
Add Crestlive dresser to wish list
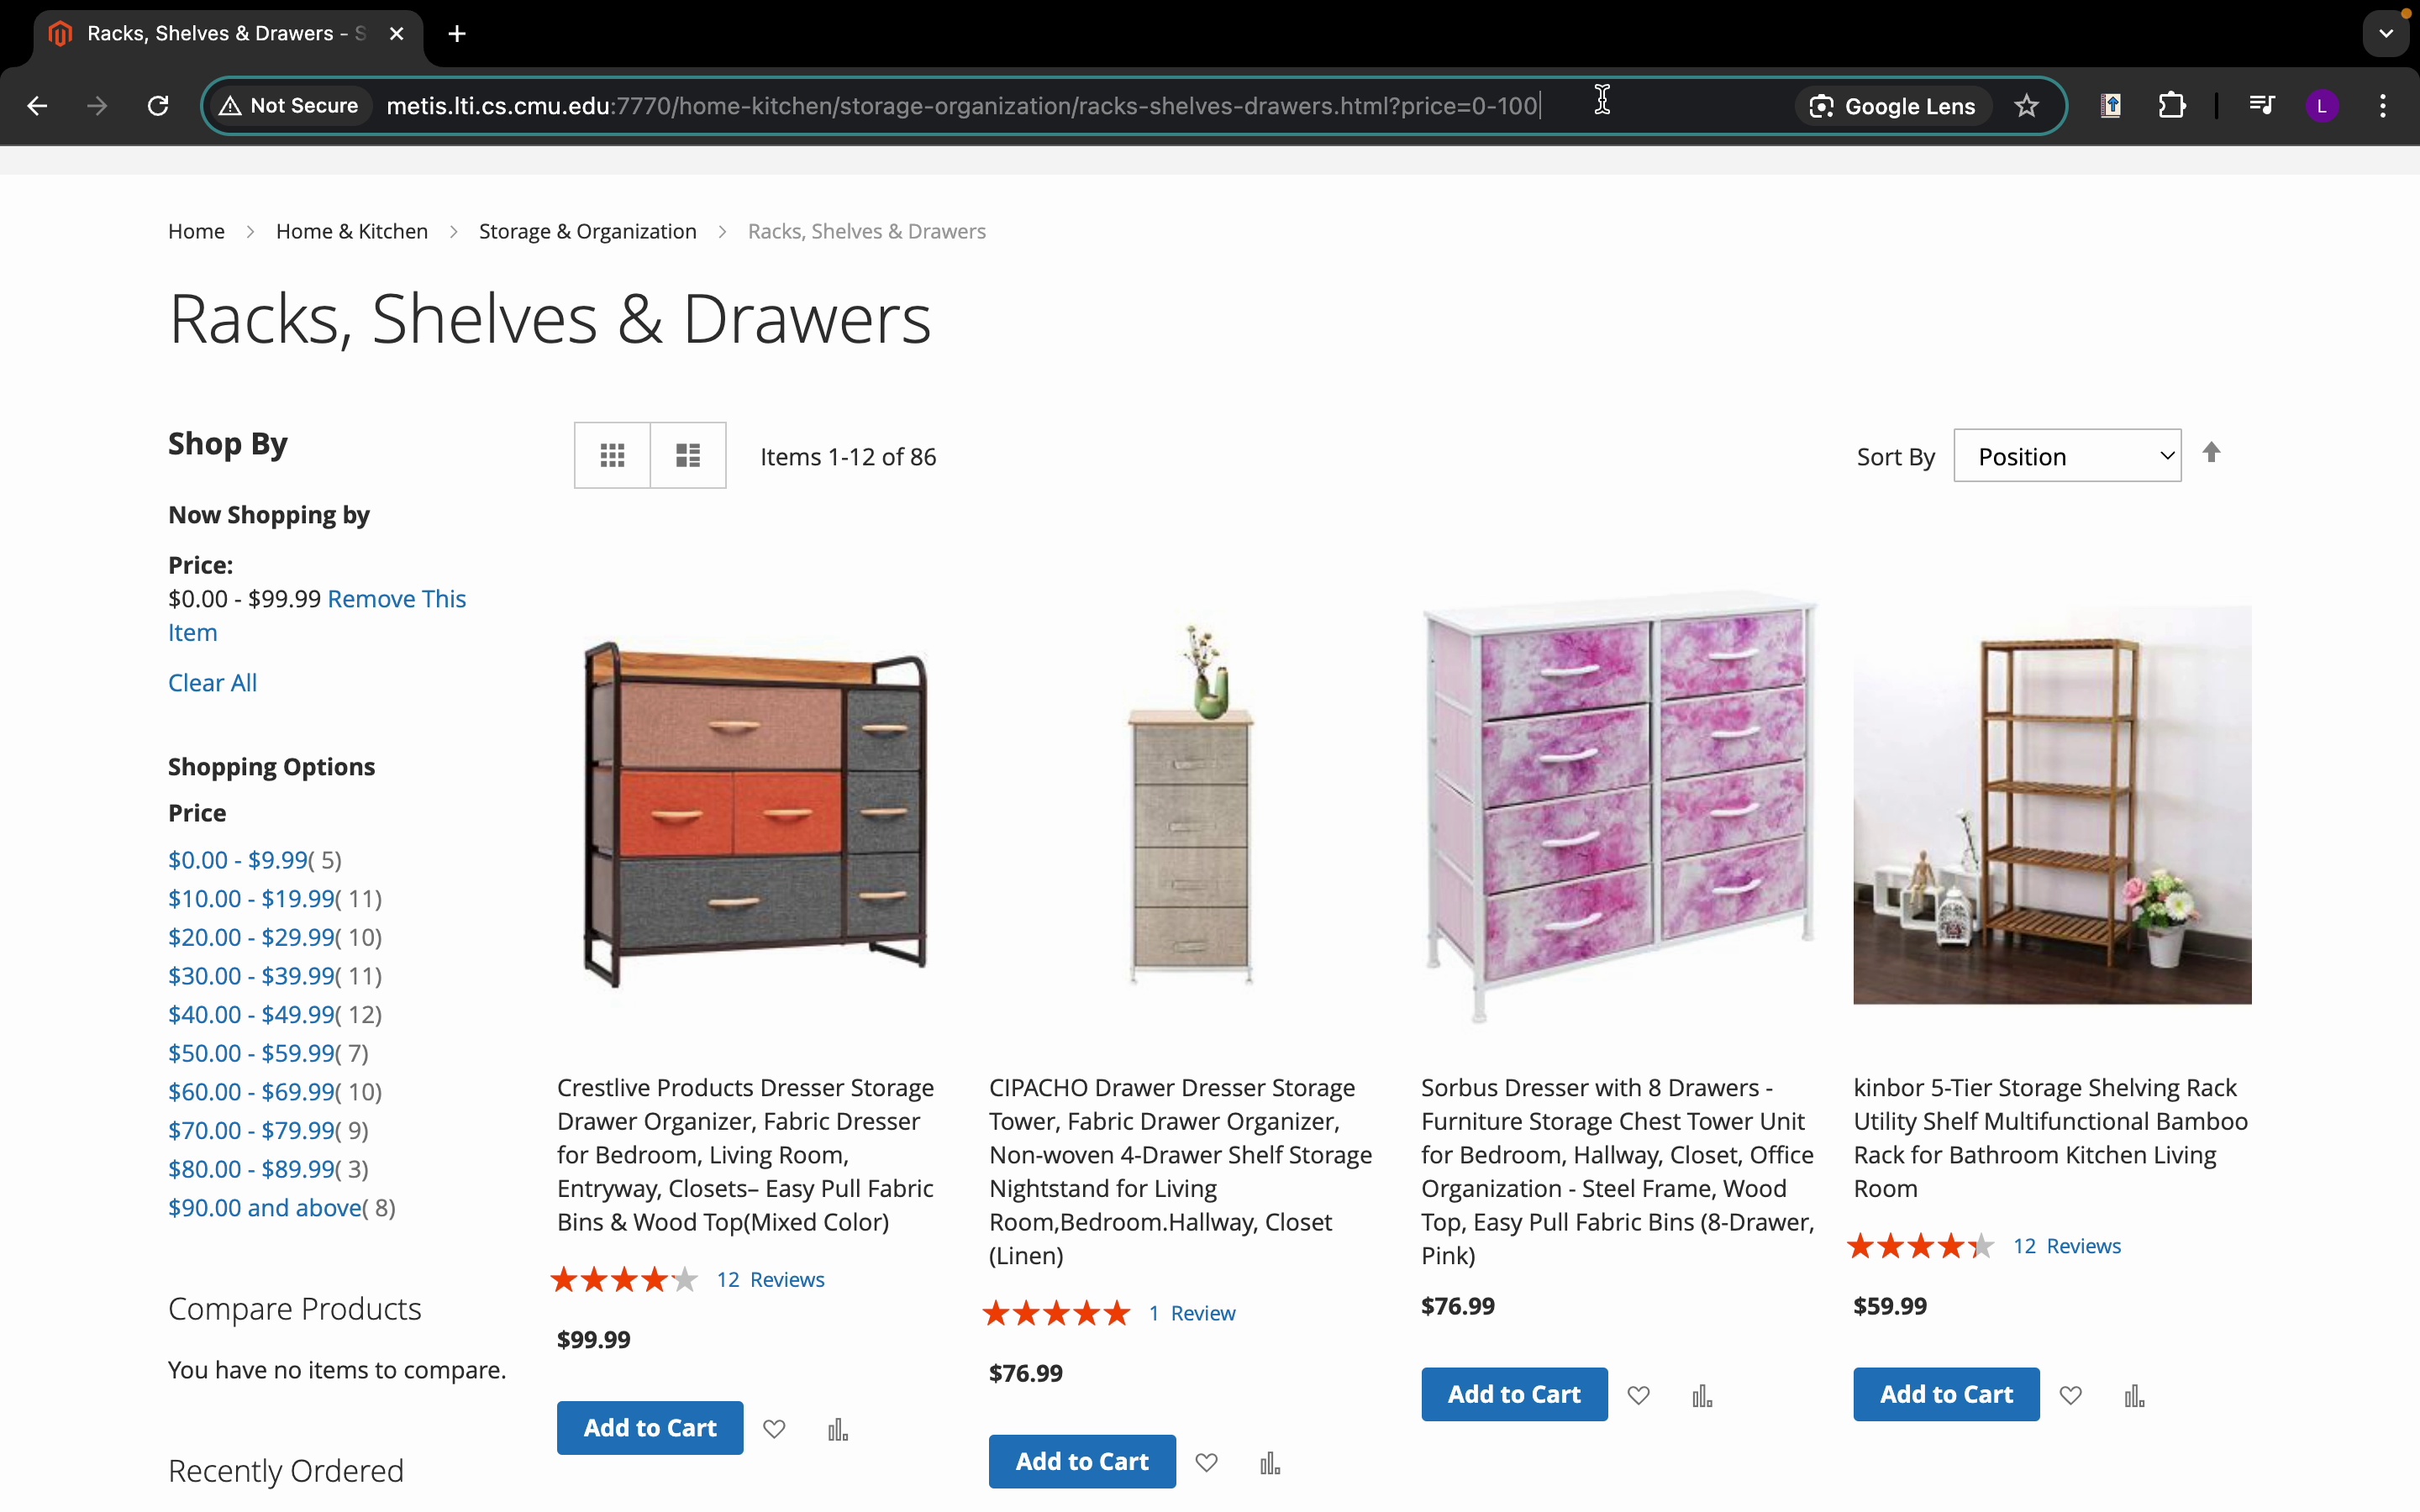tap(774, 1429)
